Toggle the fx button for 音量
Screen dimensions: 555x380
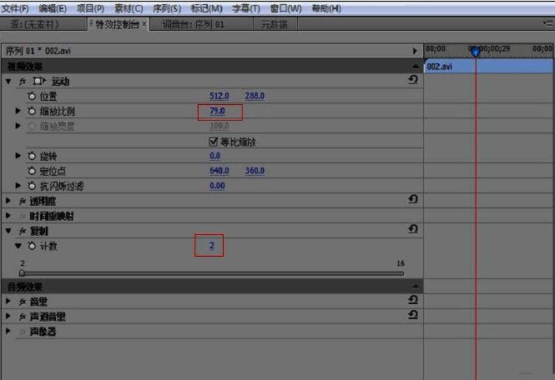(x=23, y=302)
